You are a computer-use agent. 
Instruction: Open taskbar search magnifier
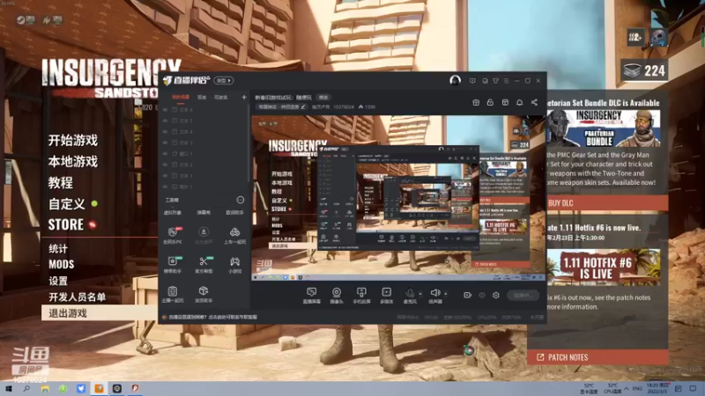(26, 388)
